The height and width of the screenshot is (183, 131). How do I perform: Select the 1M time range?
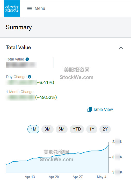33,129
